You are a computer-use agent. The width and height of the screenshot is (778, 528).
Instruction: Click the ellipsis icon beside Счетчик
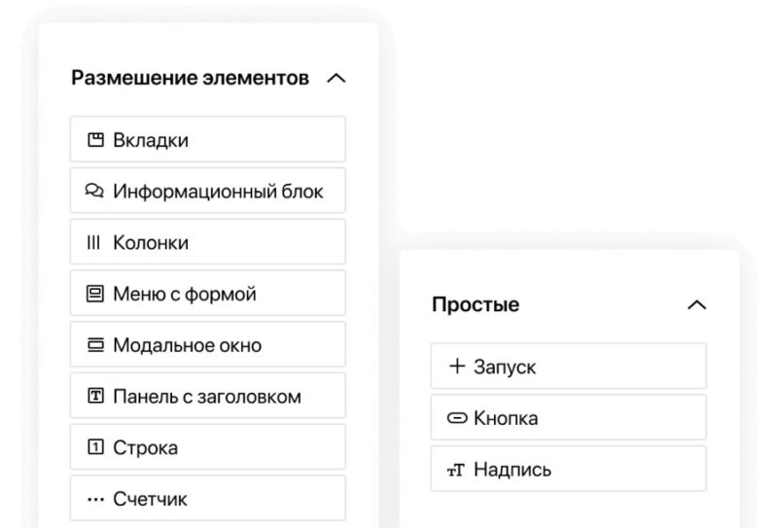pos(94,500)
